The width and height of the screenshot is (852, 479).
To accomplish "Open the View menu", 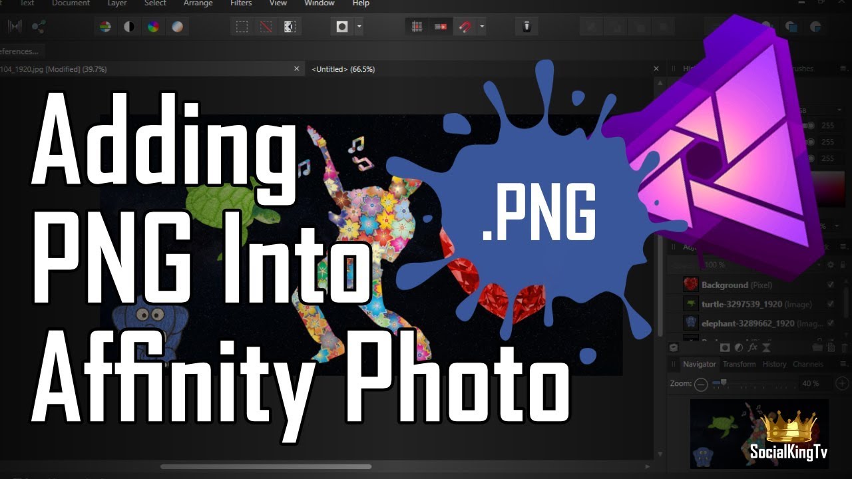I will tap(278, 3).
